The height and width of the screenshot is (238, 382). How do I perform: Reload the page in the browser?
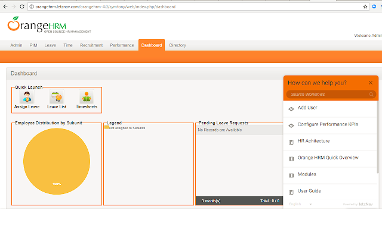point(23,6)
